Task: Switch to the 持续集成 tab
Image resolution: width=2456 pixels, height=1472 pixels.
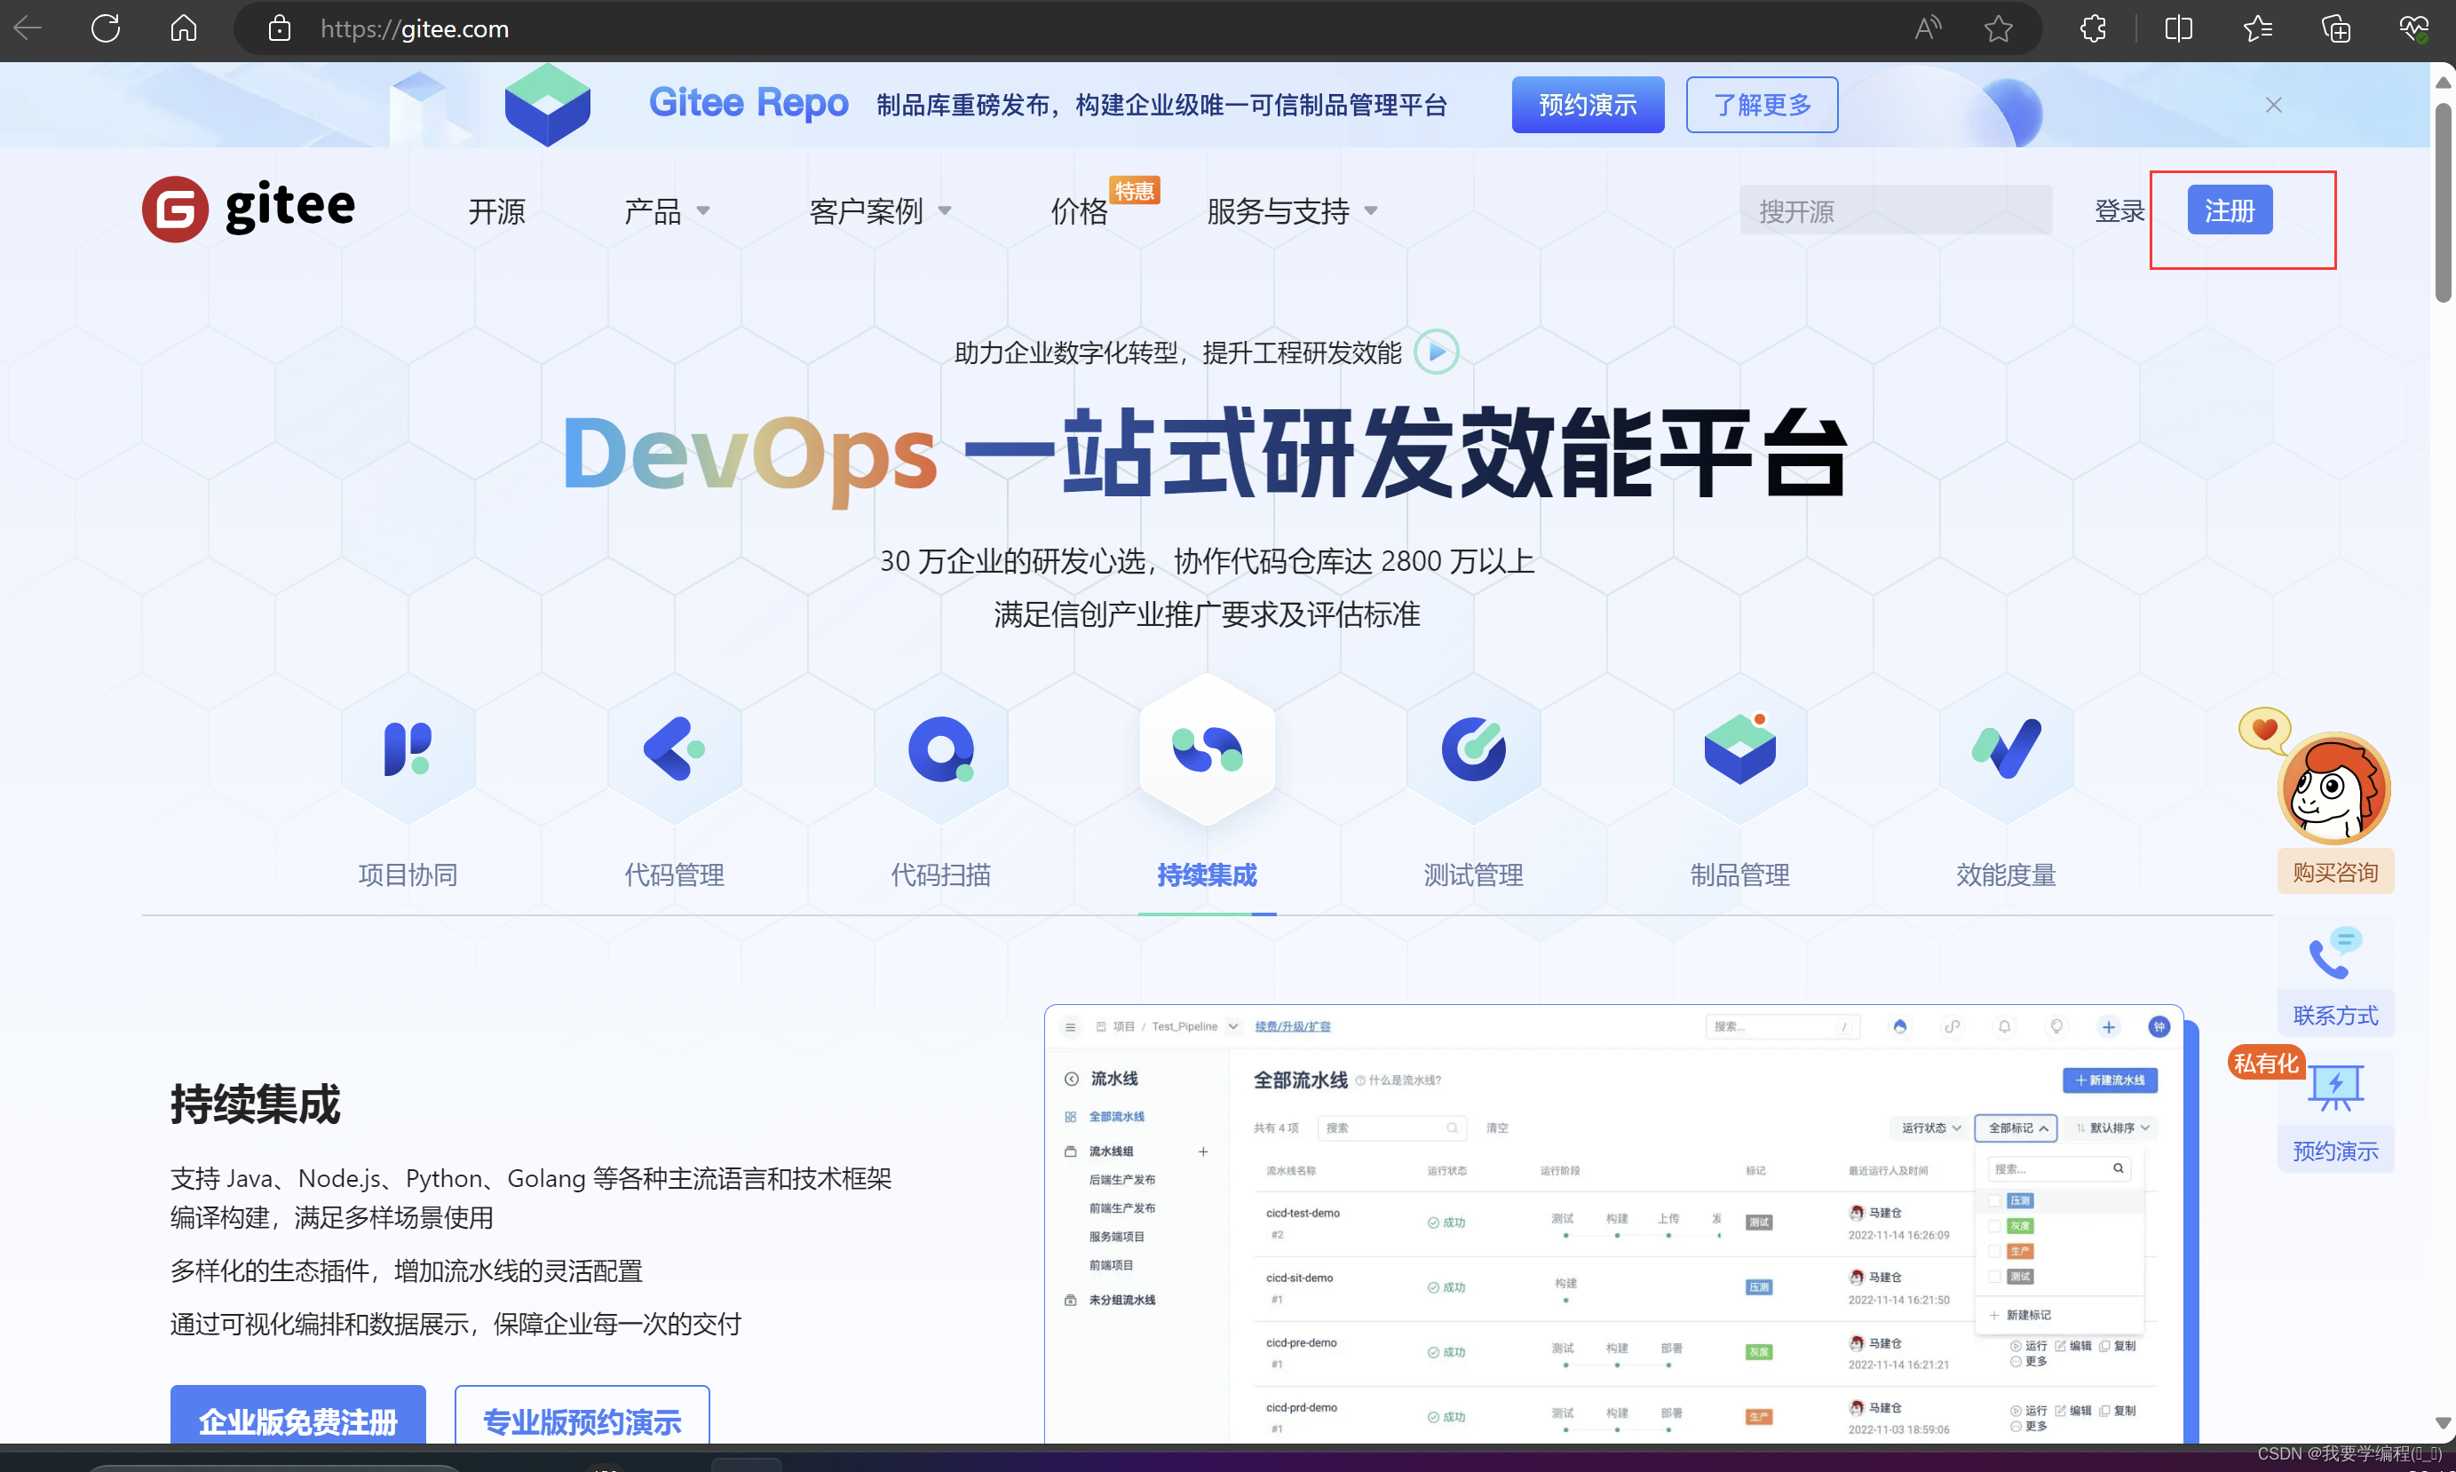Action: 1206,874
